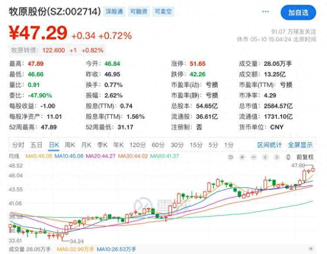
Task: Click the 今开 value 46.84
Action: point(112,64)
